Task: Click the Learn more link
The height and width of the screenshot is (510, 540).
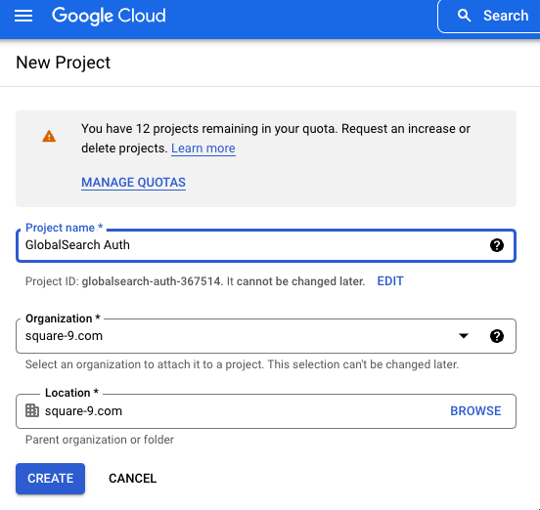Action: (203, 149)
